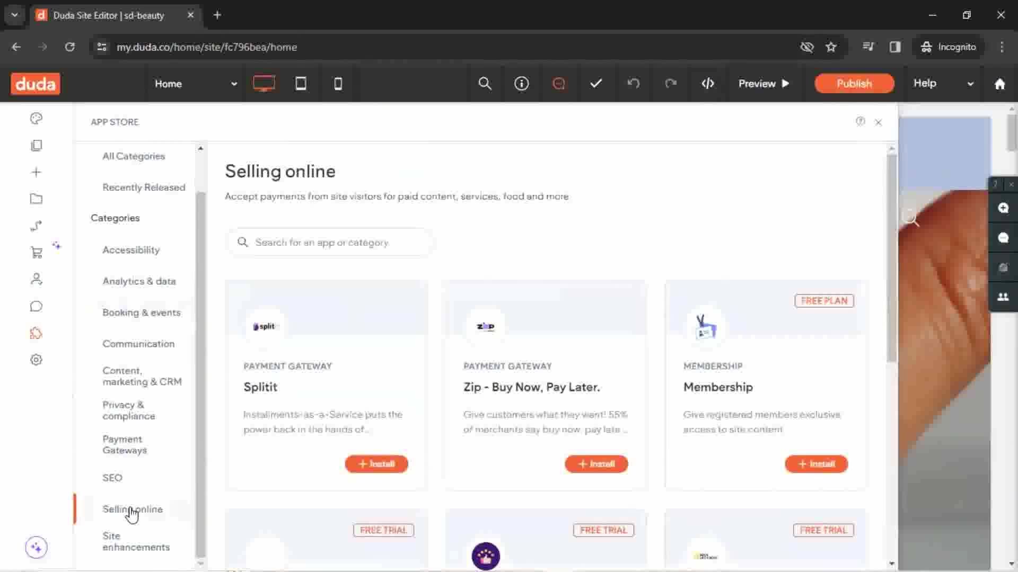This screenshot has height=572, width=1018.
Task: Open browser three-dot menu
Action: 1002,47
